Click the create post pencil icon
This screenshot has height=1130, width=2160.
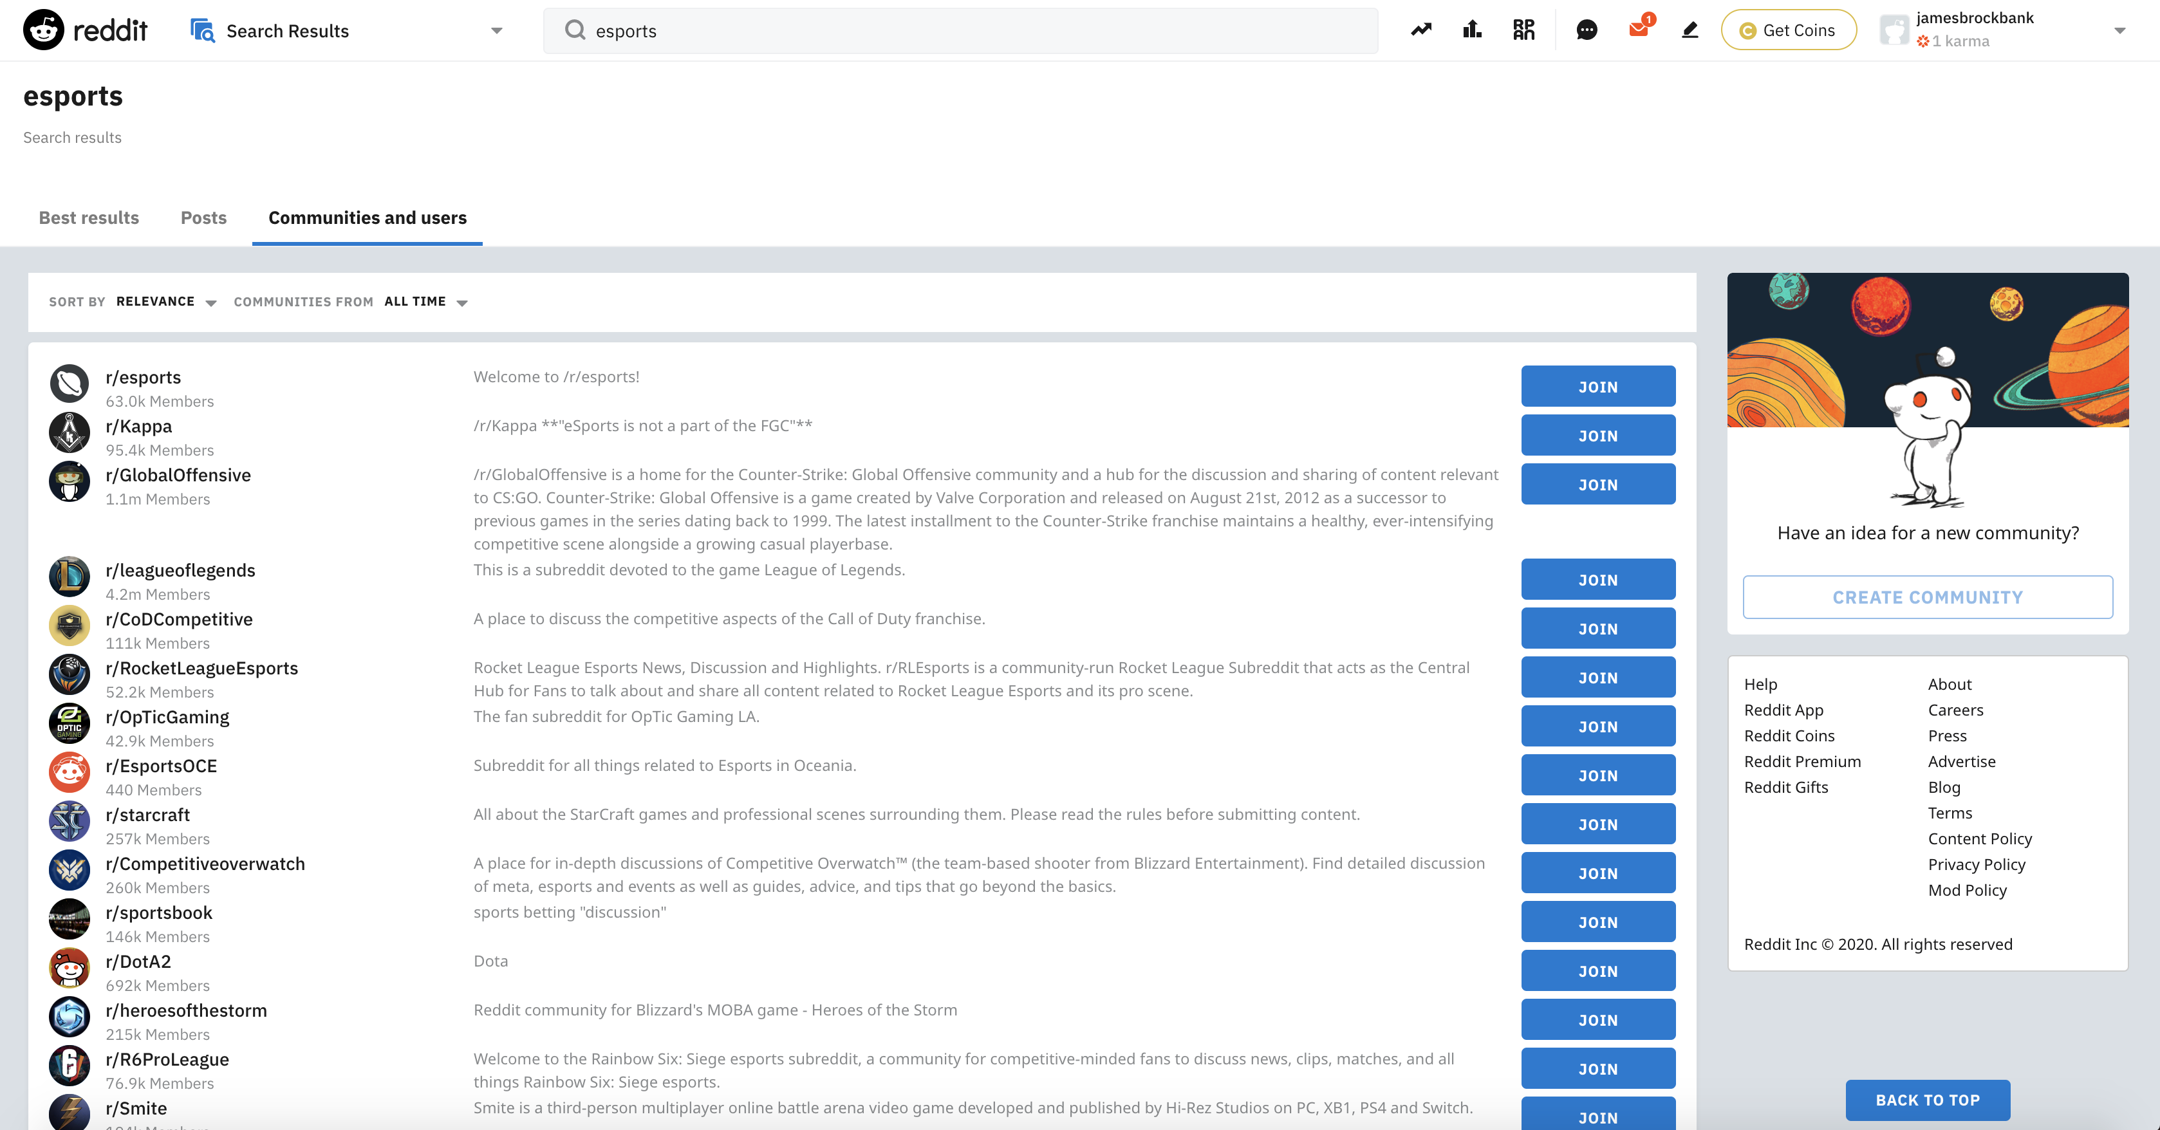coord(1690,30)
